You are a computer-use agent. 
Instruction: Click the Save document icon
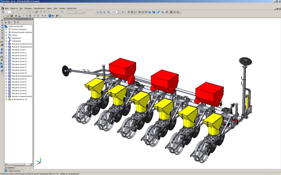point(12,16)
